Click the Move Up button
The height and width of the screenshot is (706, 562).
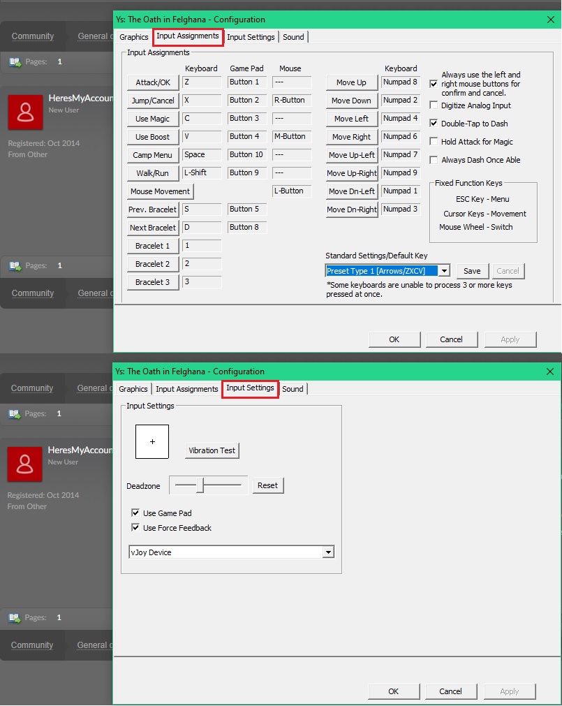[x=352, y=83]
